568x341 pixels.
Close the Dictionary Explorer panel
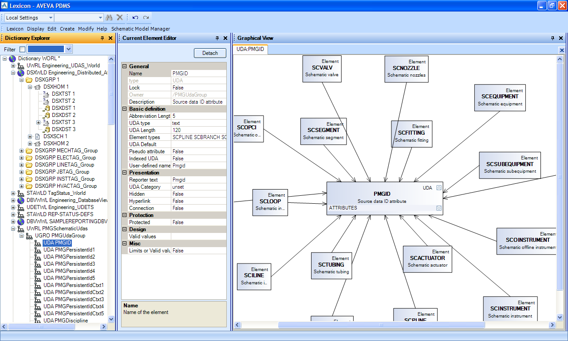click(x=110, y=38)
